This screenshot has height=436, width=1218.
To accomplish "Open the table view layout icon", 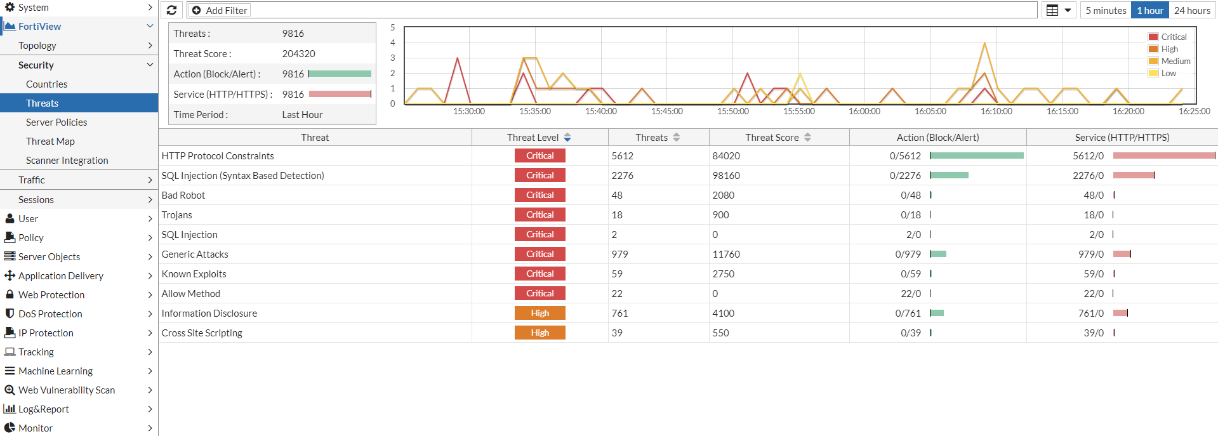I will pyautogui.click(x=1052, y=10).
